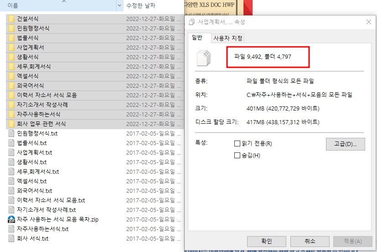Screen dimensions: 377x252
Task: Click the 자기소개서 작성사례.txt file icon
Action: tap(11, 210)
